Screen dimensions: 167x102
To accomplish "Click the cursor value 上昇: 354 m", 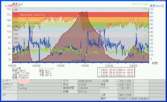I will (45, 73).
